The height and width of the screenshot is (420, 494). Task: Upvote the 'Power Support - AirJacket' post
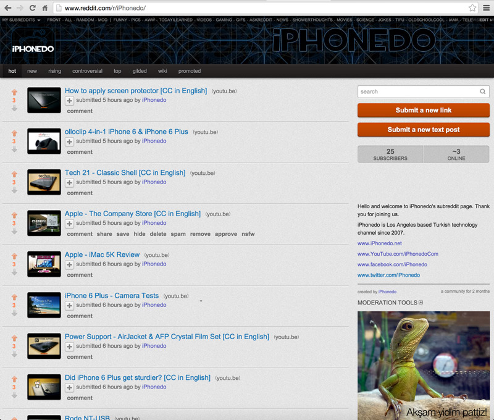coord(14,338)
